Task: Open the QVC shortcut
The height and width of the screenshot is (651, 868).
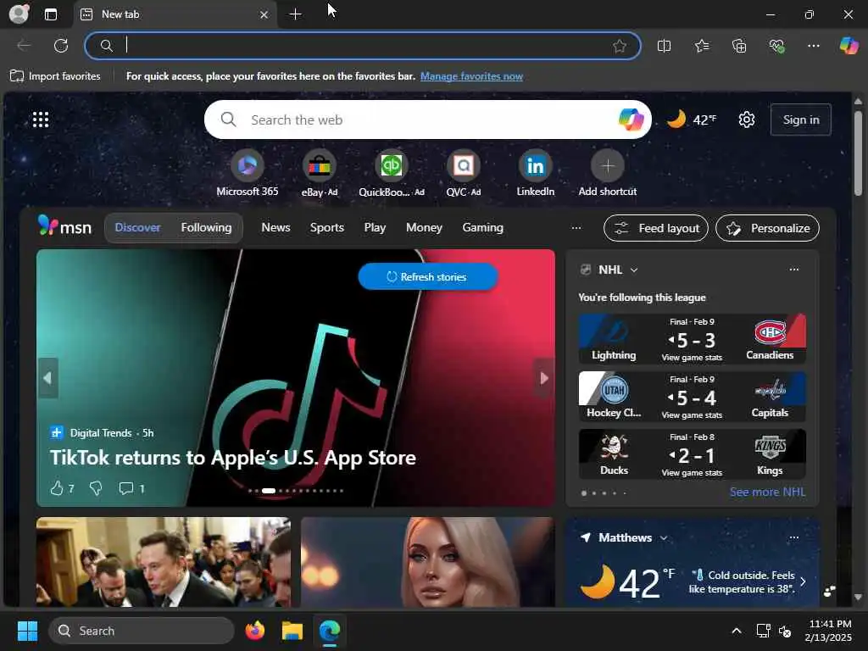Action: [x=464, y=173]
